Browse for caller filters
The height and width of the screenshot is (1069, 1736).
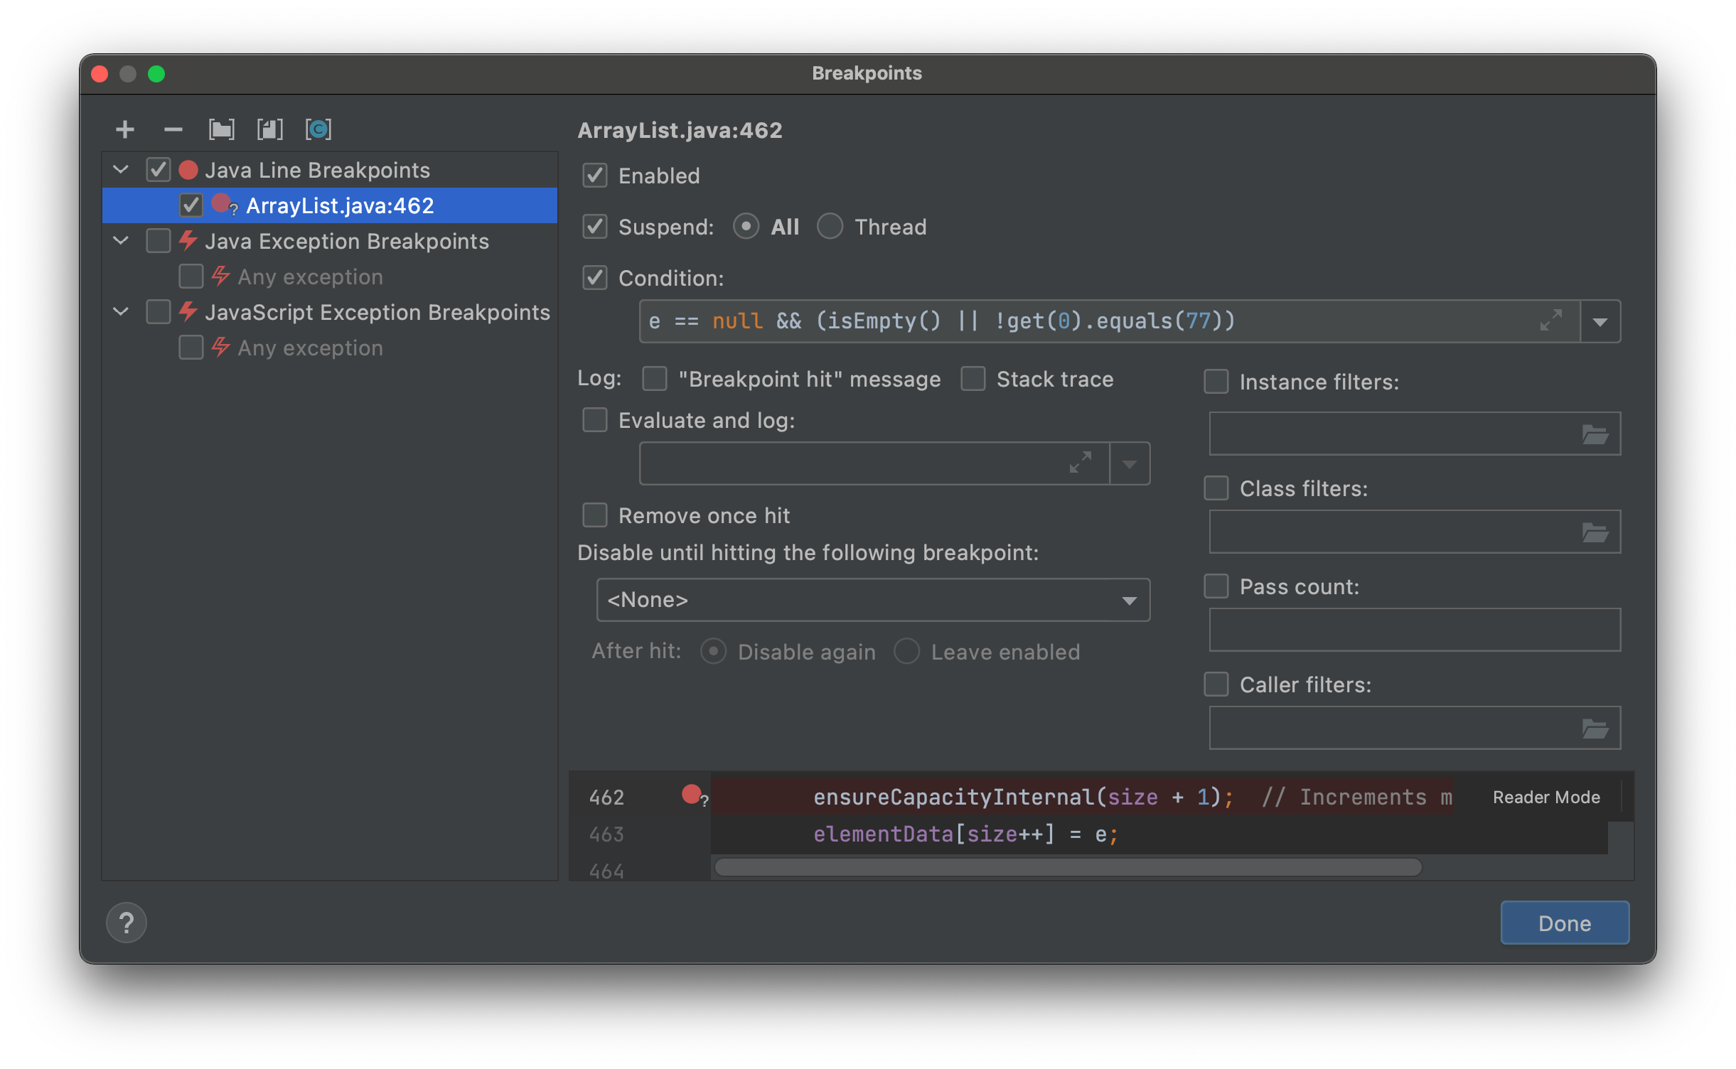1596,727
